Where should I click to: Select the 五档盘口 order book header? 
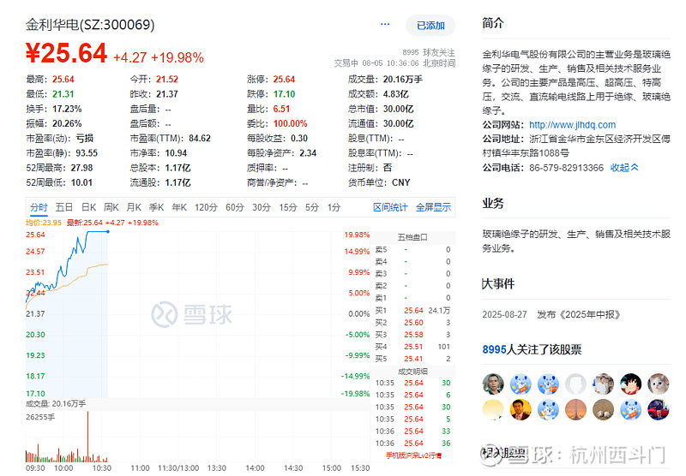412,237
